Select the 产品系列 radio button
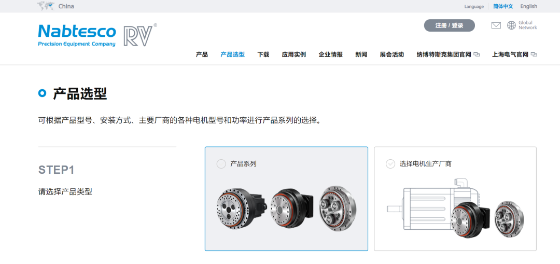The width and height of the screenshot is (560, 264). 221,164
